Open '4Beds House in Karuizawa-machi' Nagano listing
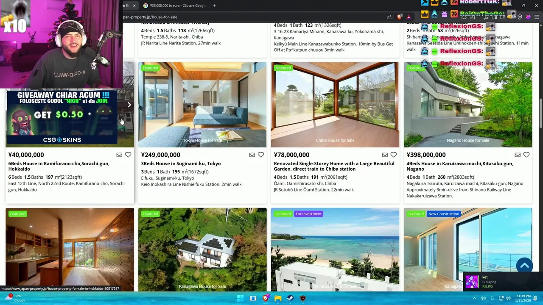Image resolution: width=543 pixels, height=305 pixels. [460, 166]
